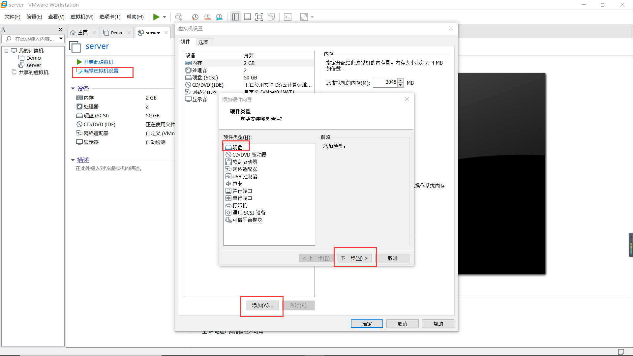This screenshot has height=356, width=633.
Task: Open the stretch display dropdown arrow
Action: click(x=312, y=17)
